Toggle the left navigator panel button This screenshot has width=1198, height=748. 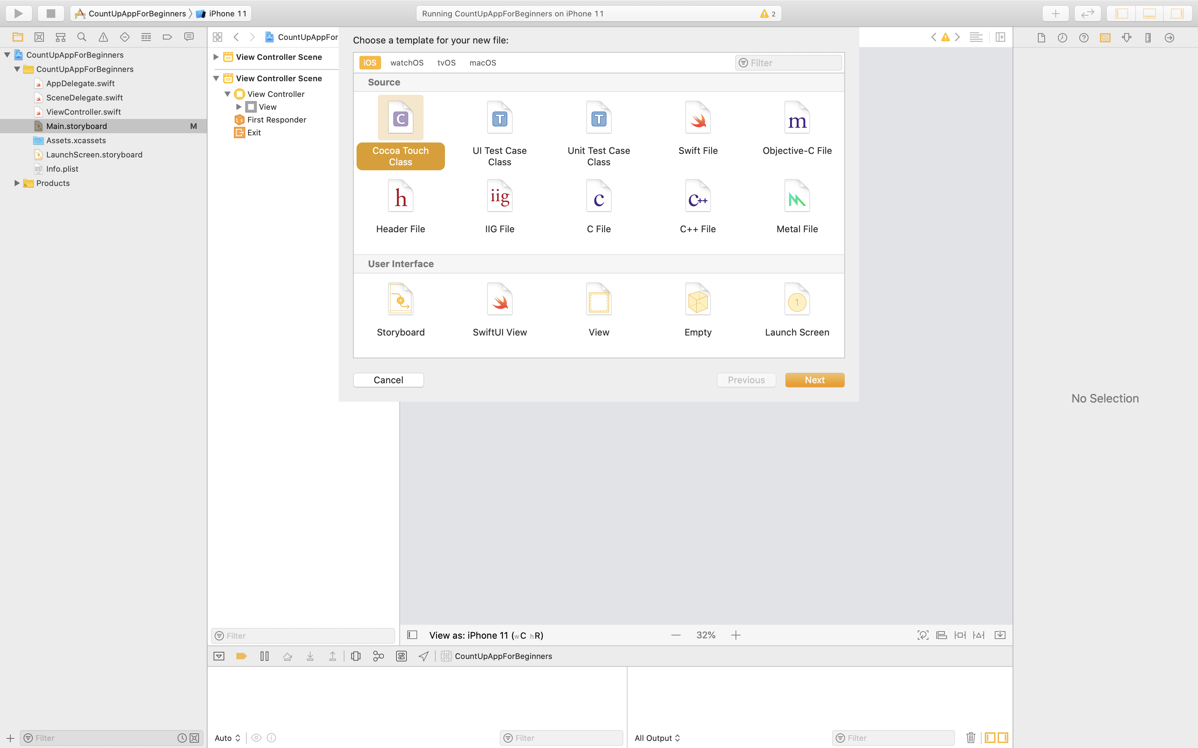click(x=1121, y=14)
